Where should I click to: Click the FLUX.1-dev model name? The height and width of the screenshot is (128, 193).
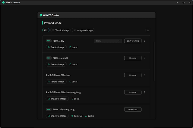click(59, 41)
